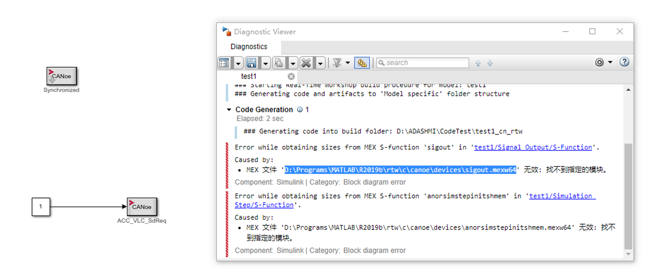Select the constant block with value 1

pos(40,207)
